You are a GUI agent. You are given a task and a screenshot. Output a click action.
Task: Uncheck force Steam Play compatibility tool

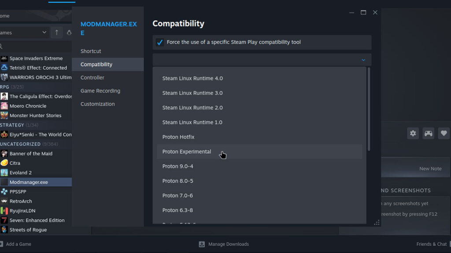click(x=159, y=43)
